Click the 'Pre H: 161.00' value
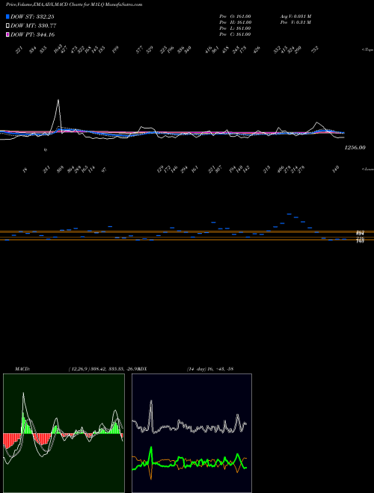Screen dimensions: 374x493 click(235, 22)
